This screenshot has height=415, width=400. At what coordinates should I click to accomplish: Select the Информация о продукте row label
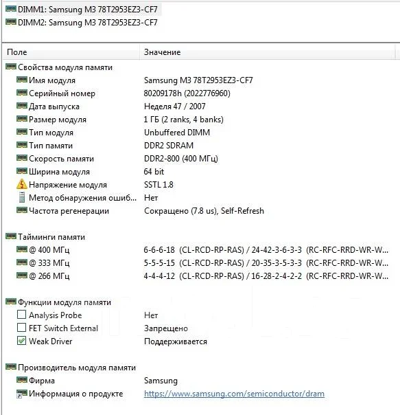(x=76, y=394)
